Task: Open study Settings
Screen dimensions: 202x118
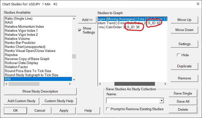Action: coord(184,44)
